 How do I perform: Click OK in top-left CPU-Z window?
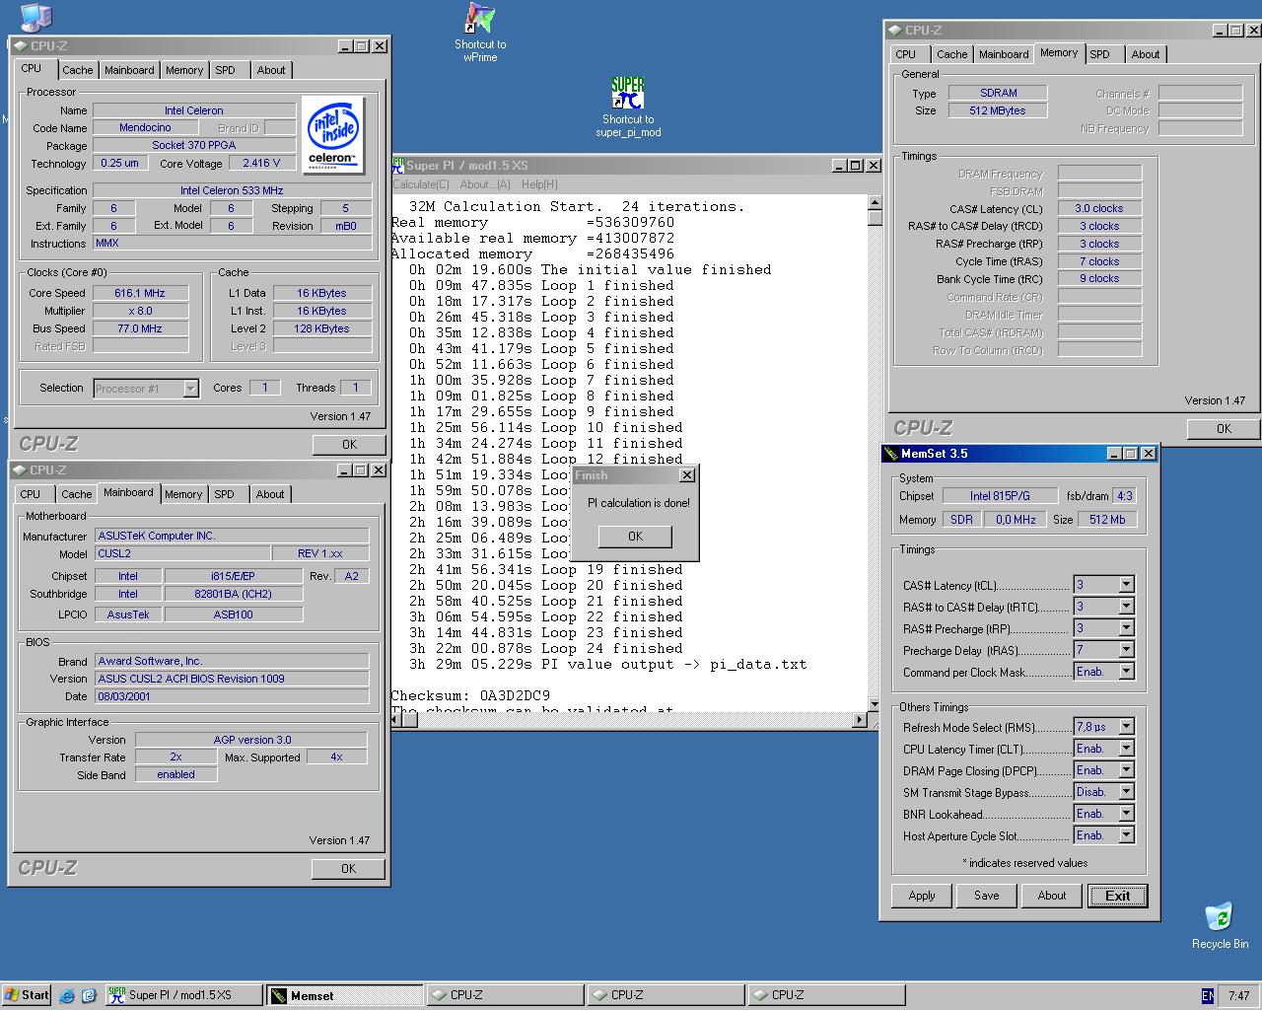[x=349, y=445]
